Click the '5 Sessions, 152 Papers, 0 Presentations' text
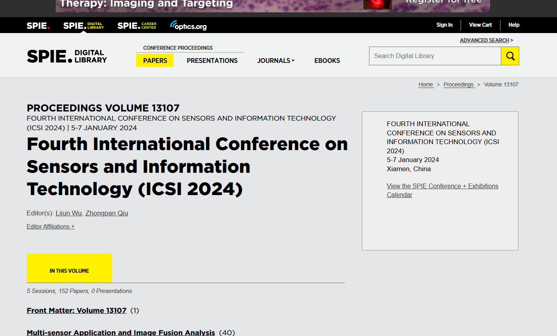557x336 pixels. (79, 291)
